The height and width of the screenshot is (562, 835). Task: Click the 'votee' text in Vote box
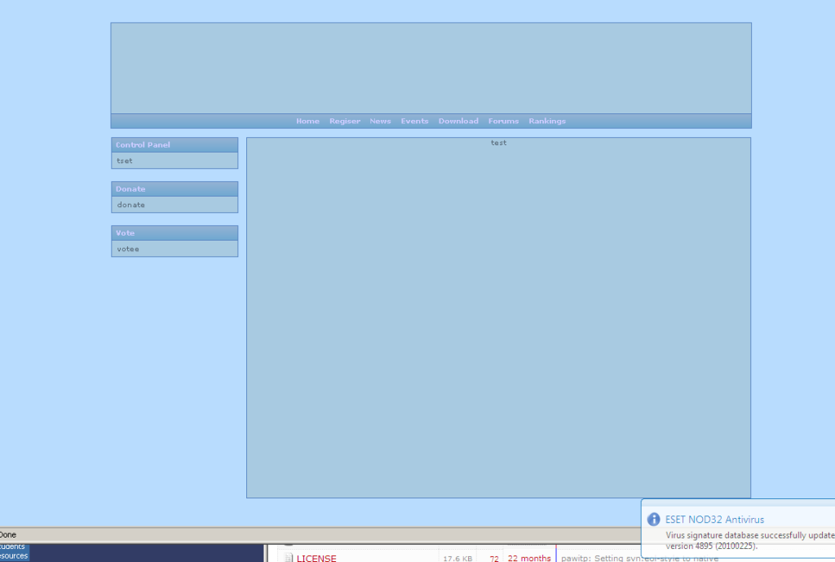coord(128,249)
